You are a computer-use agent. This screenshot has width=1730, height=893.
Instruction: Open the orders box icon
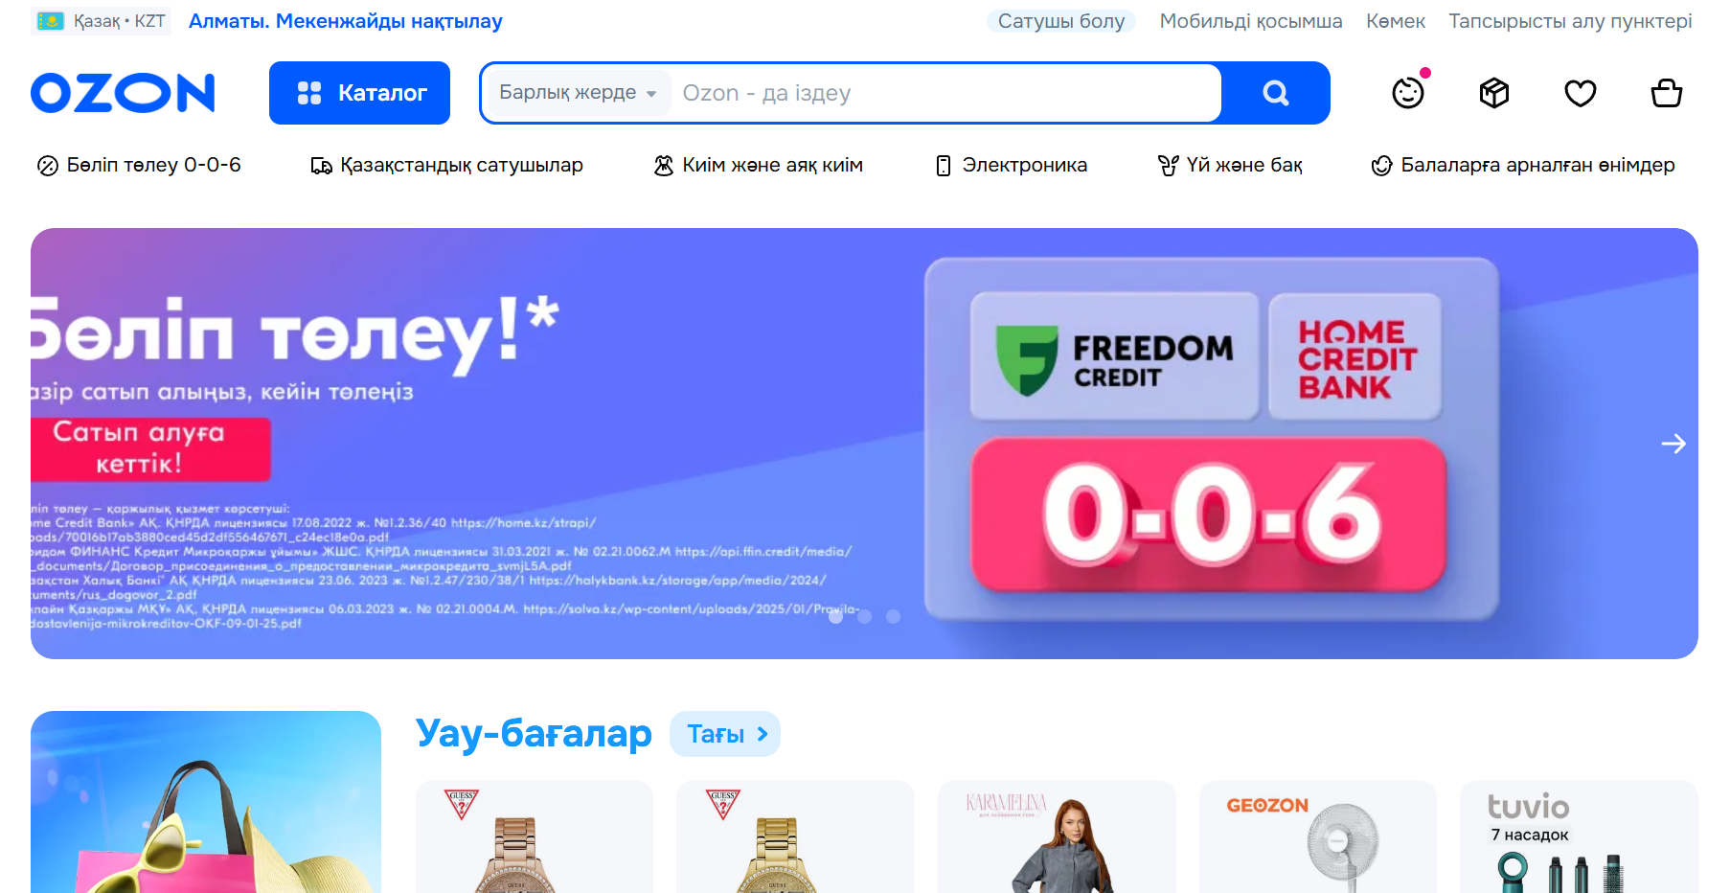tap(1494, 93)
